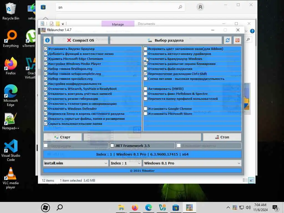
Task: Click the red power icon button
Action: (237, 40)
